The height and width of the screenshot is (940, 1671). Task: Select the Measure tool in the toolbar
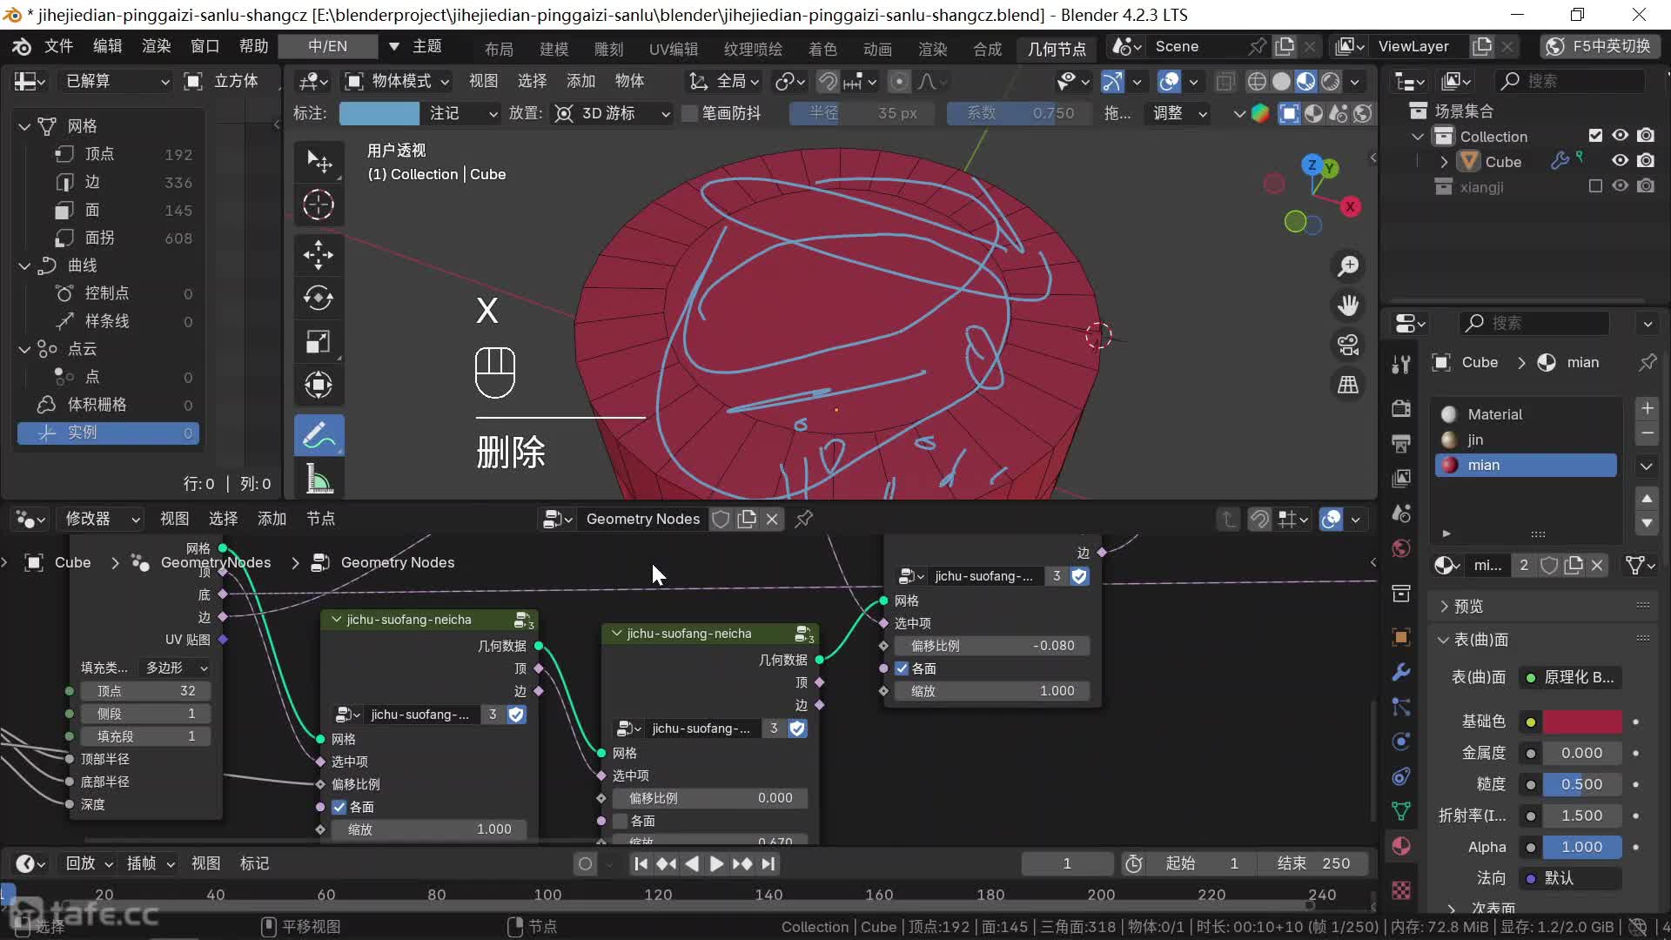click(x=319, y=479)
